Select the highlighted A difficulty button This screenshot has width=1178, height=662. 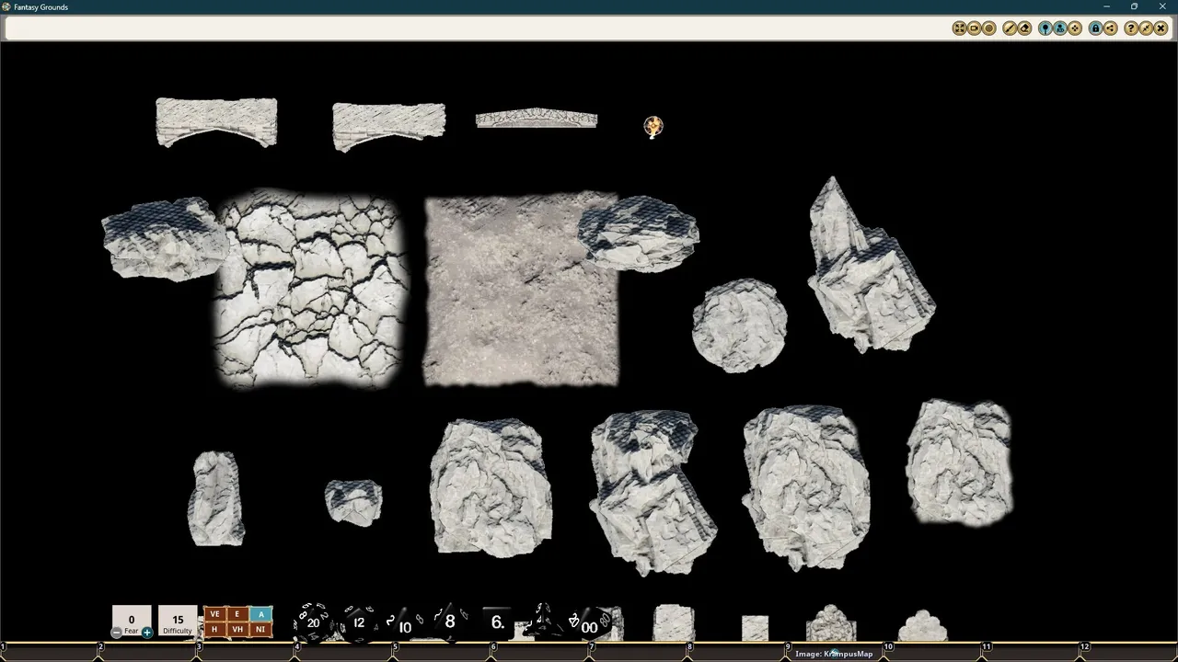tap(260, 614)
